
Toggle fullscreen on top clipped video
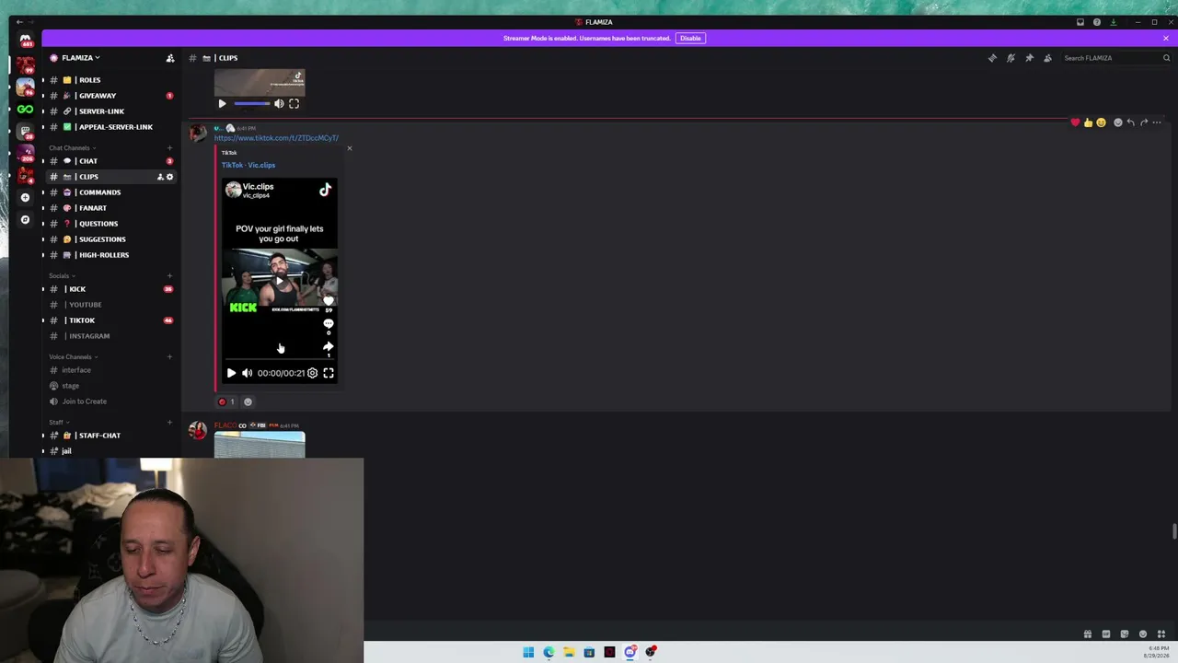click(x=294, y=104)
